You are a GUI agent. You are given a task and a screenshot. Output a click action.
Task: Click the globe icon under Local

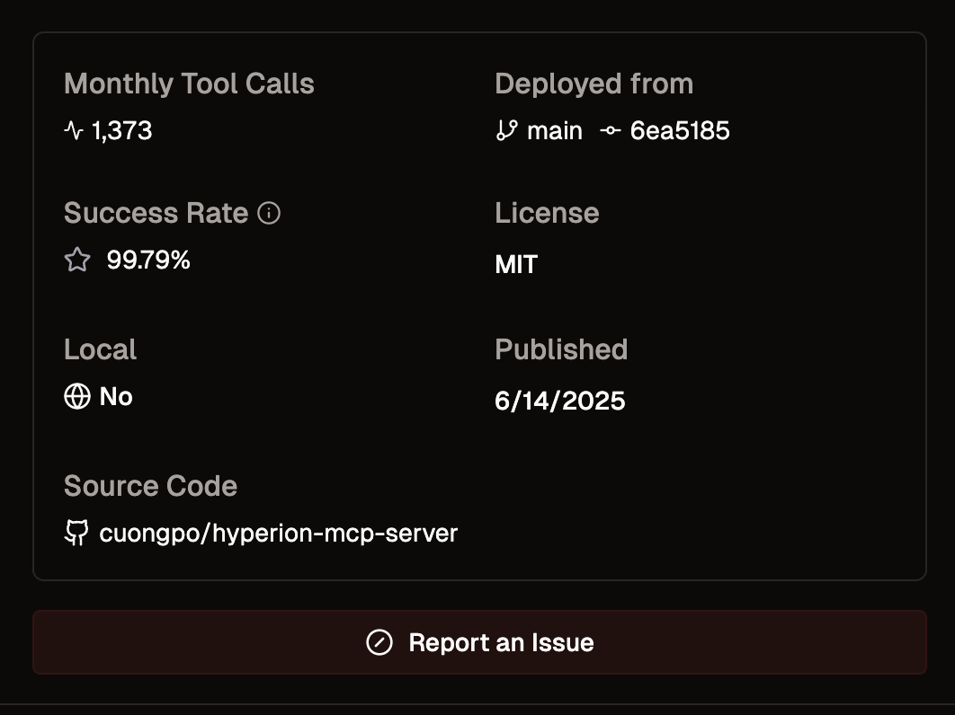coord(77,396)
